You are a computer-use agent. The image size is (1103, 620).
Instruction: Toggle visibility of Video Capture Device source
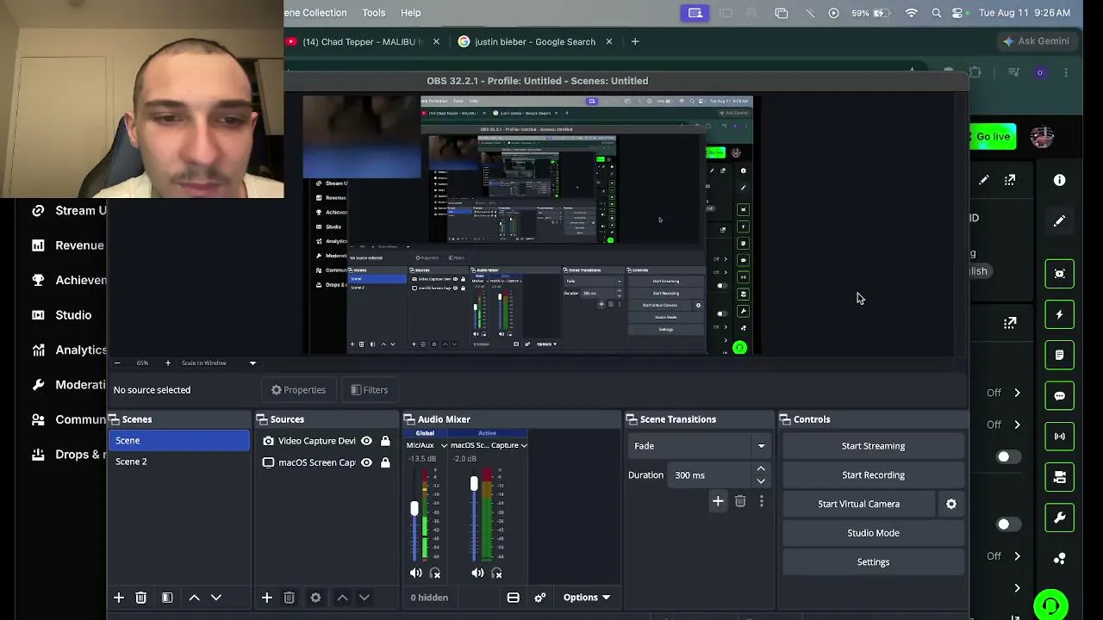click(366, 441)
